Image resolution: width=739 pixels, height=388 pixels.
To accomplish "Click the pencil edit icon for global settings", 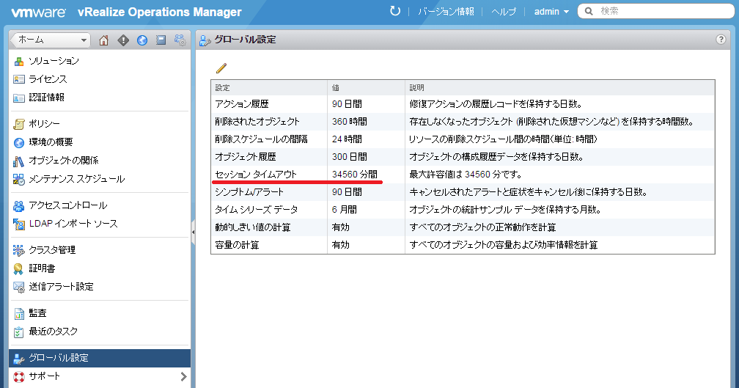I will [x=221, y=68].
